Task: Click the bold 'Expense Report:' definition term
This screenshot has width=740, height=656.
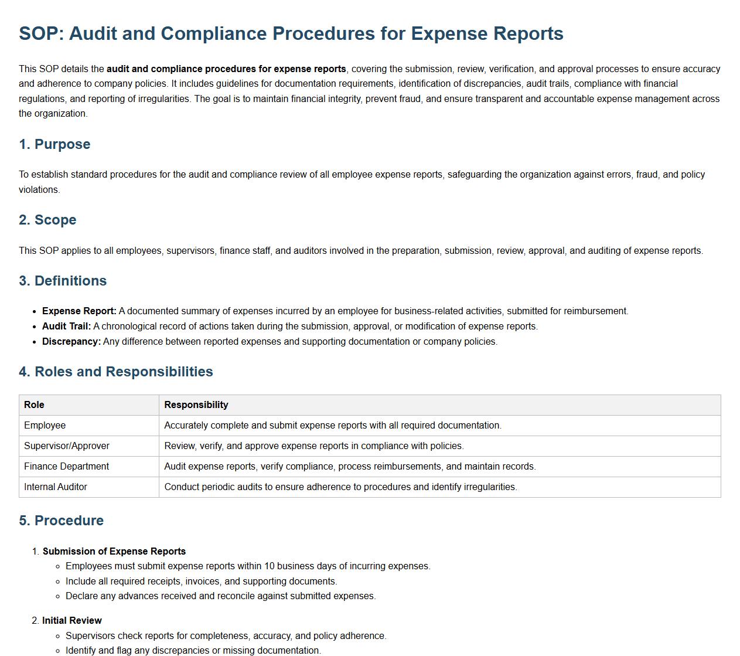Action: pyautogui.click(x=79, y=311)
